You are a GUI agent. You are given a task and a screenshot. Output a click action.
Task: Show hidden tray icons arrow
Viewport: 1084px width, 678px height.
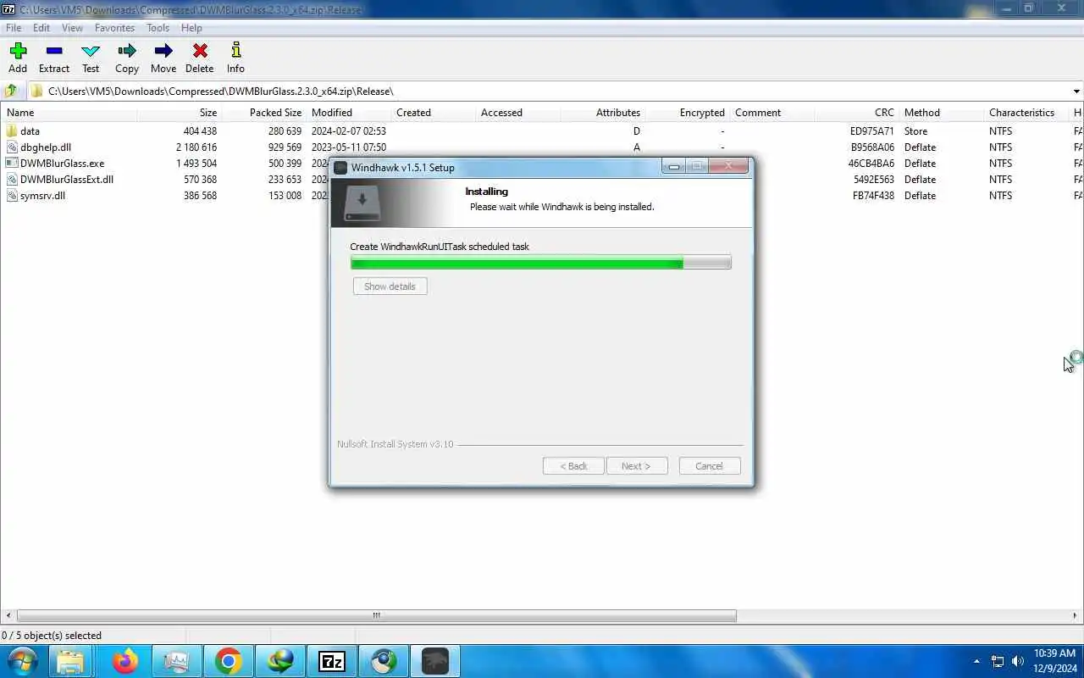976,661
